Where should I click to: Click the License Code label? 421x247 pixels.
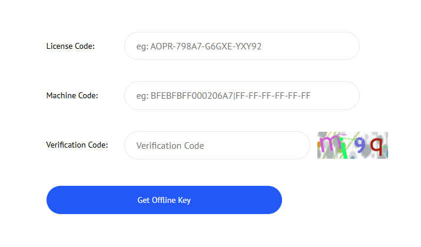click(x=70, y=46)
